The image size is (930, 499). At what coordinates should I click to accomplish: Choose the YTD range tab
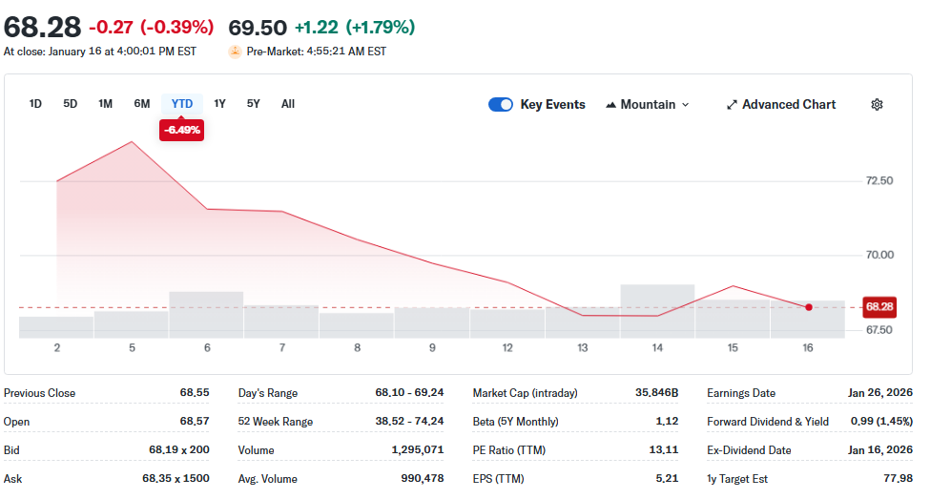tap(182, 104)
